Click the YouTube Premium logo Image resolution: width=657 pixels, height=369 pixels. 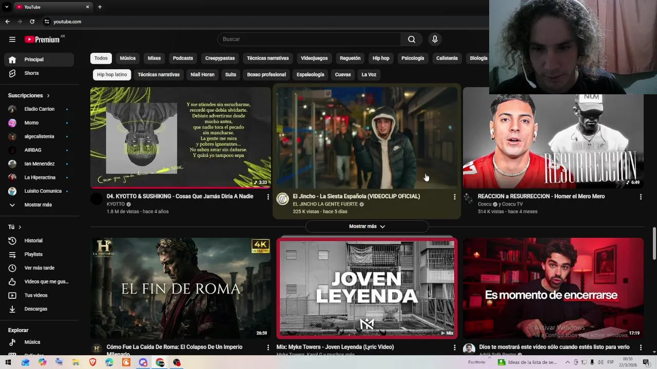(x=43, y=39)
